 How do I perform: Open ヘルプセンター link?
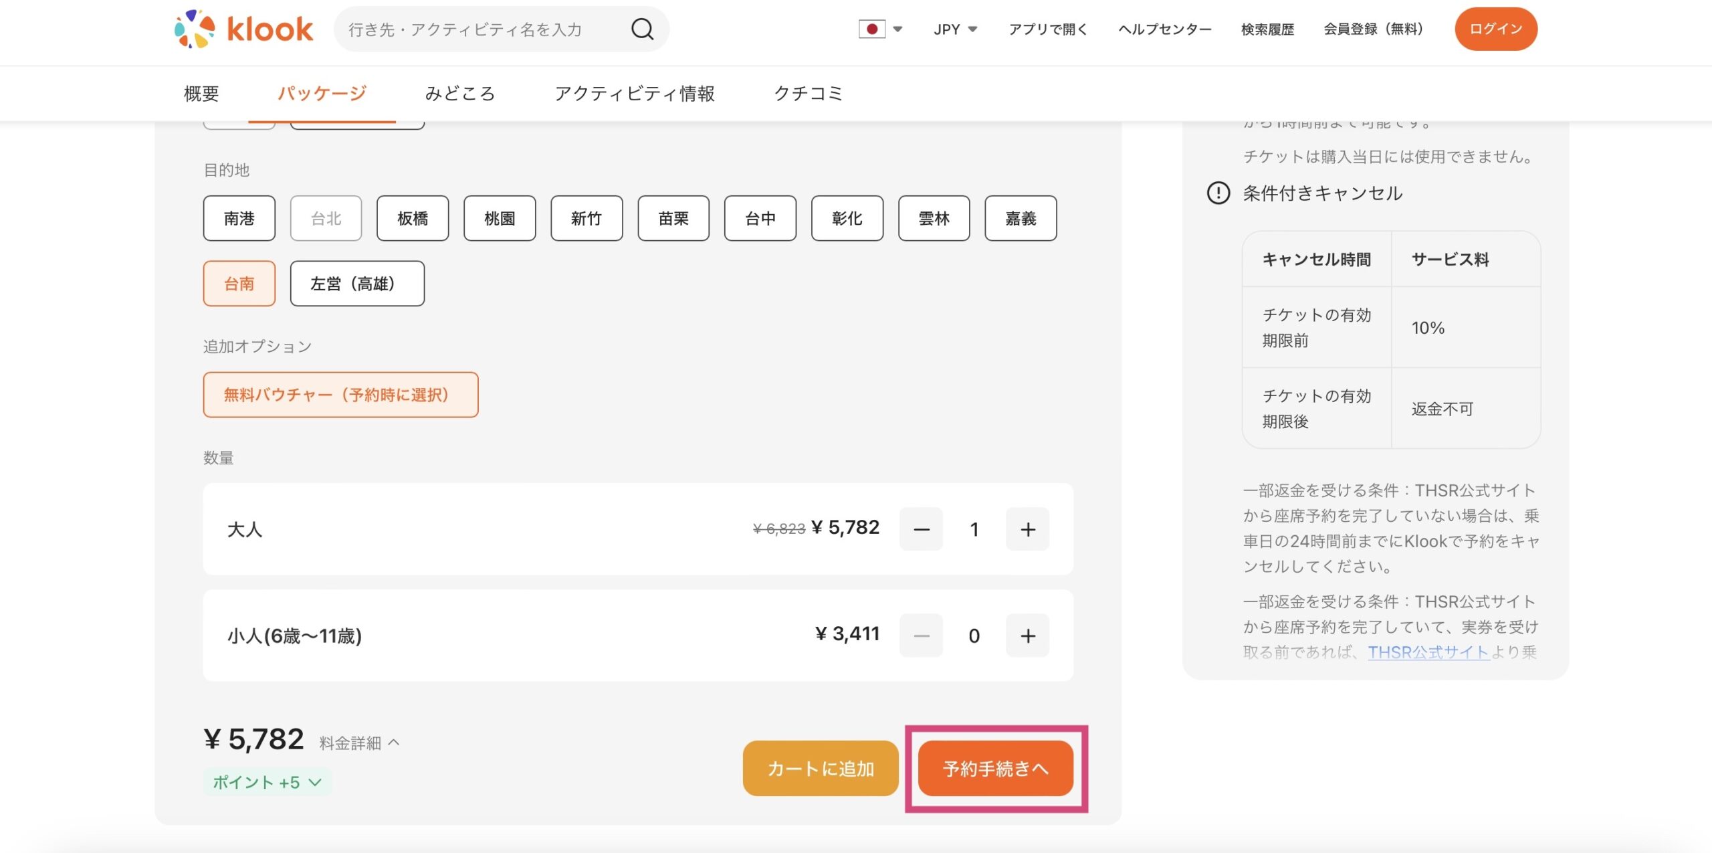pos(1164,29)
